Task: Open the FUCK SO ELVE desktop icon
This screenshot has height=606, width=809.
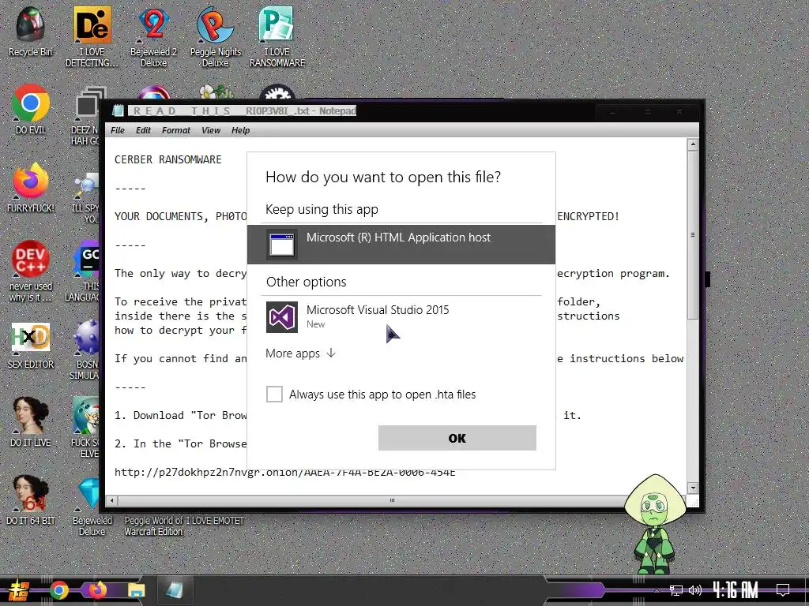Action: [x=85, y=428]
